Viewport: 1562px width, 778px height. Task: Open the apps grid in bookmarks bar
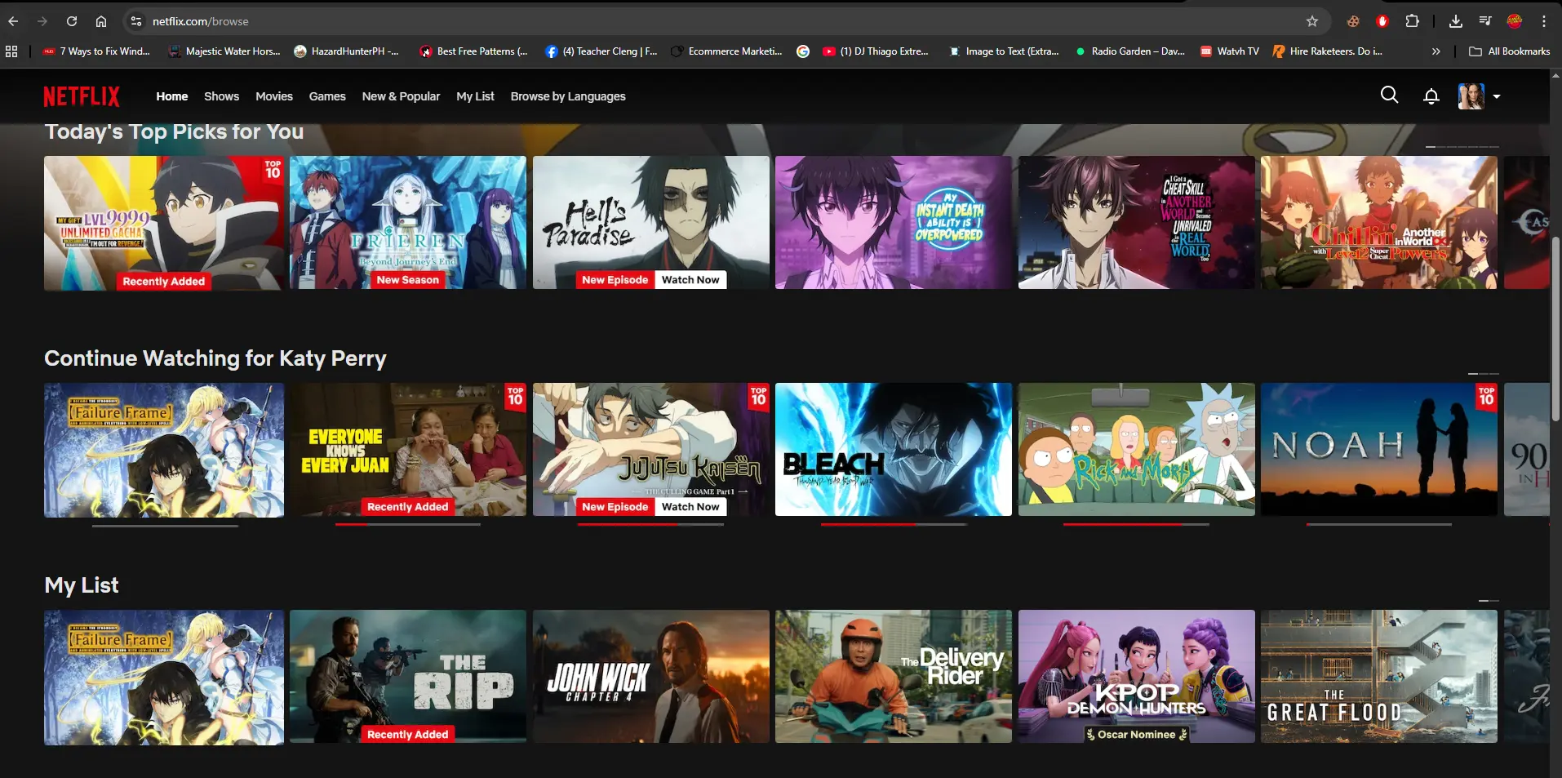pos(11,51)
